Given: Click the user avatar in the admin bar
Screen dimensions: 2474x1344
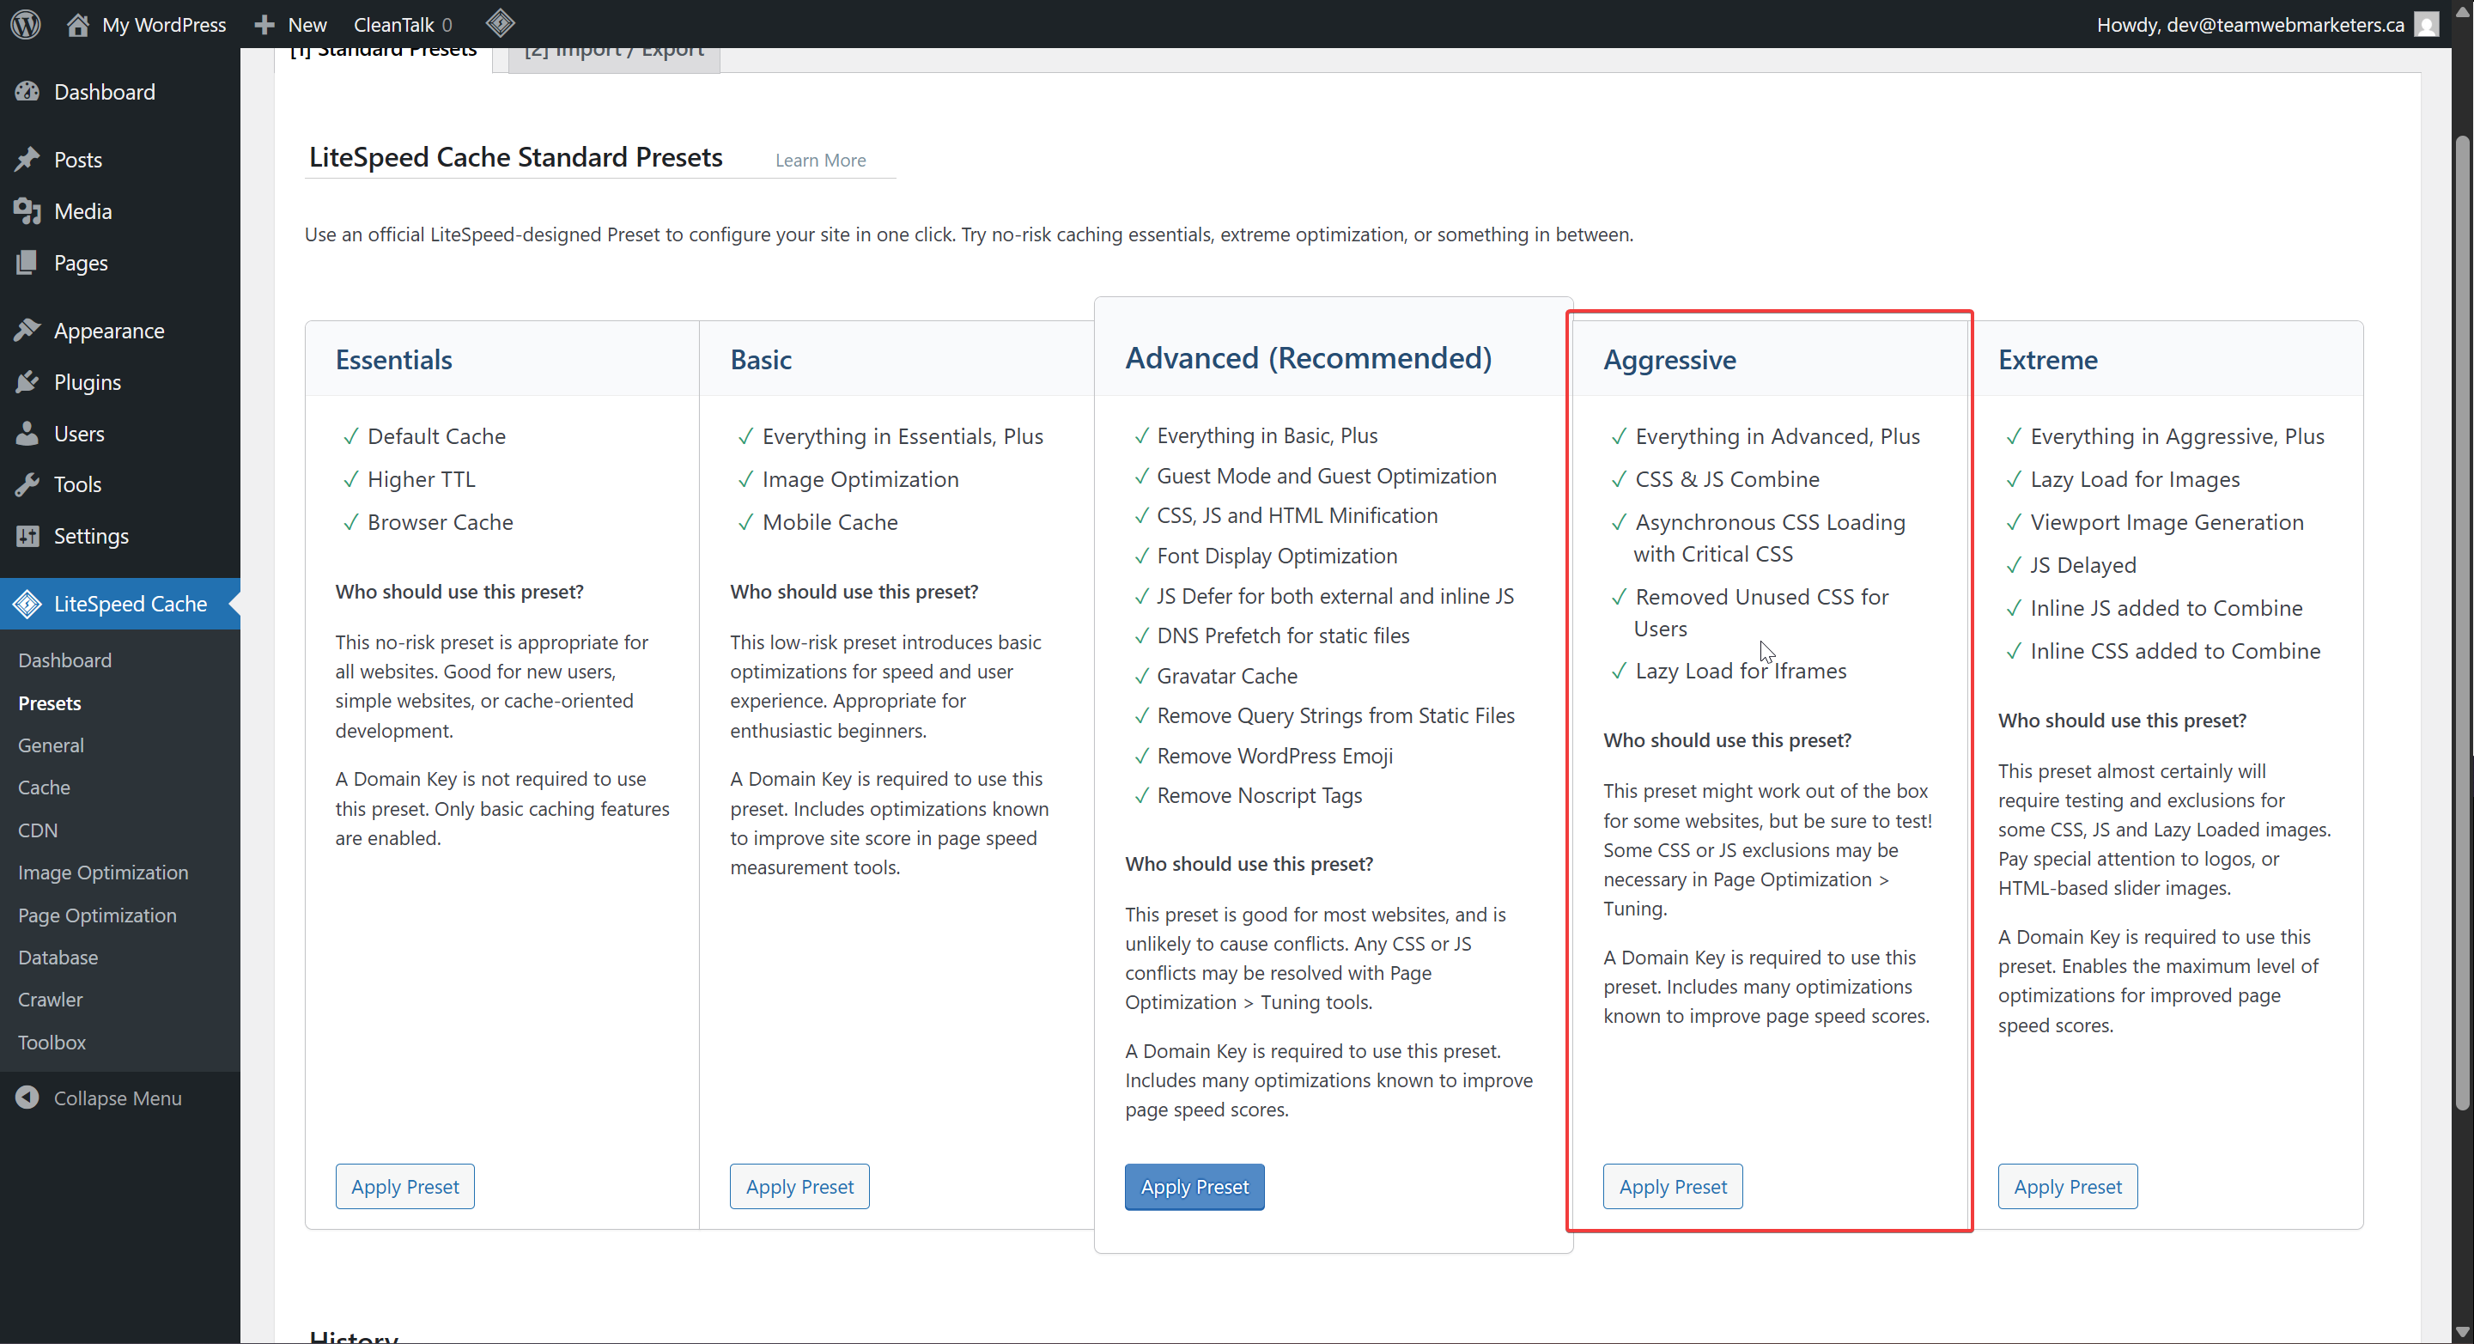Looking at the screenshot, I should [2426, 24].
